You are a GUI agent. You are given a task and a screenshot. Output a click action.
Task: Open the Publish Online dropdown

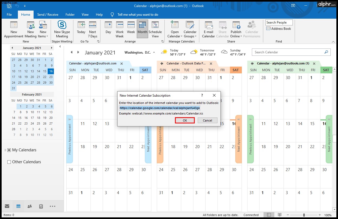236,30
